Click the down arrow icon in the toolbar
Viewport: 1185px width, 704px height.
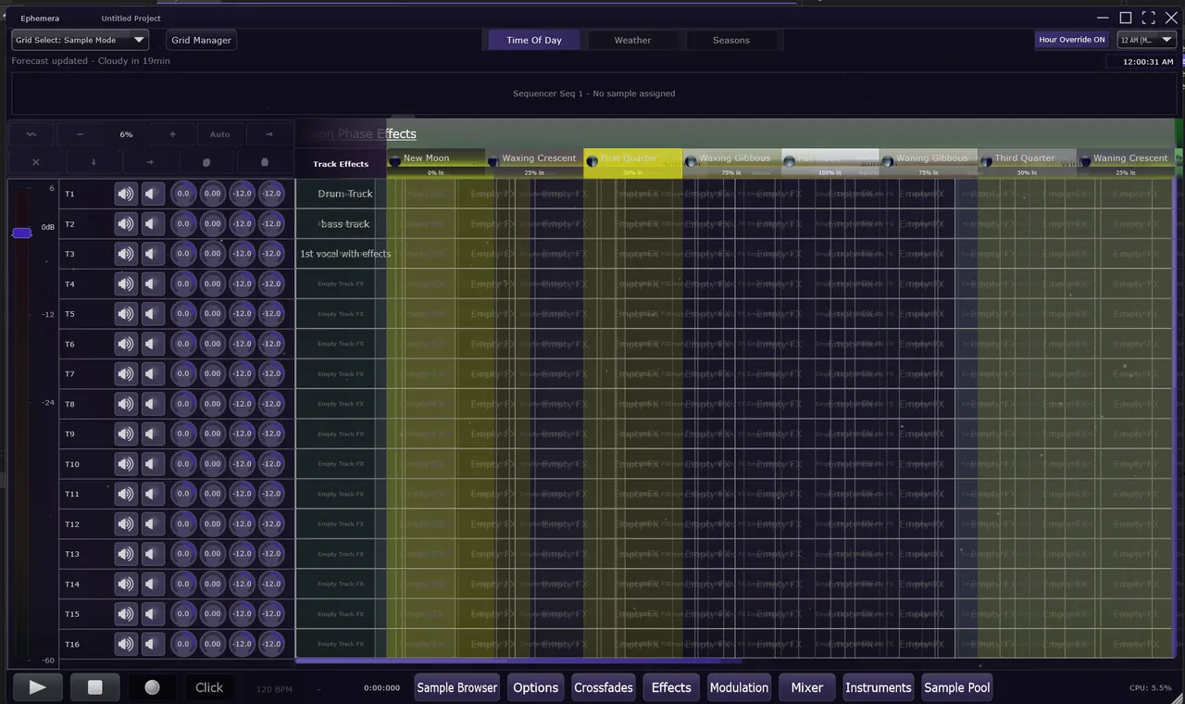pos(94,162)
